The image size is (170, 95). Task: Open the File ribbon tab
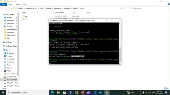coord(3,4)
